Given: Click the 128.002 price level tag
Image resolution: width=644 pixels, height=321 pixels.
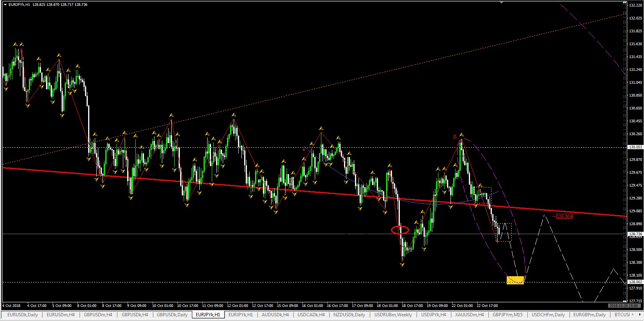Looking at the screenshot, I should (635, 282).
